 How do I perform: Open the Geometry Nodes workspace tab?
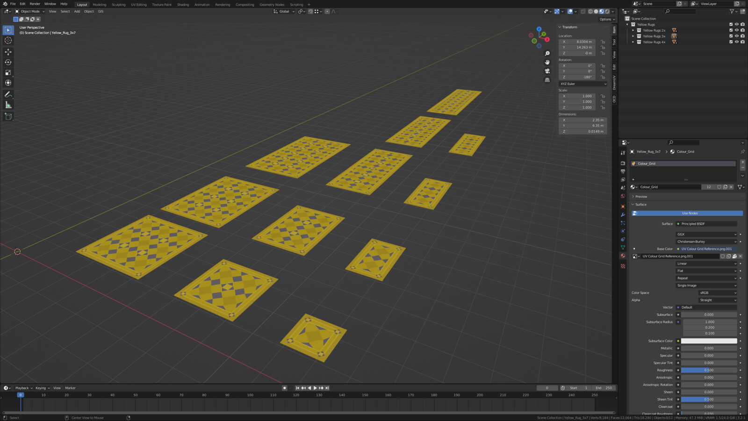click(272, 5)
